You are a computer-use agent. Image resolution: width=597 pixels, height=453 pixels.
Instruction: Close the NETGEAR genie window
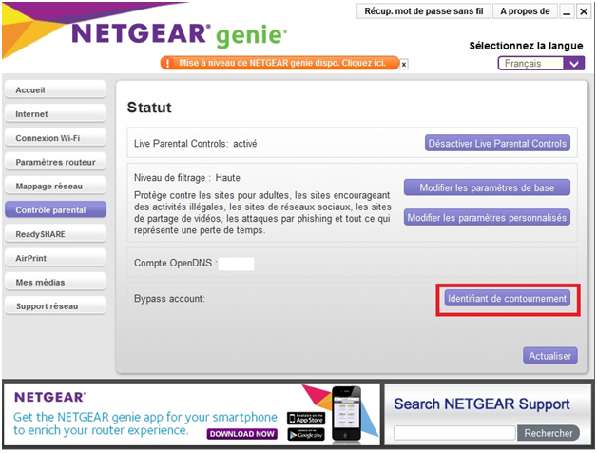(584, 11)
